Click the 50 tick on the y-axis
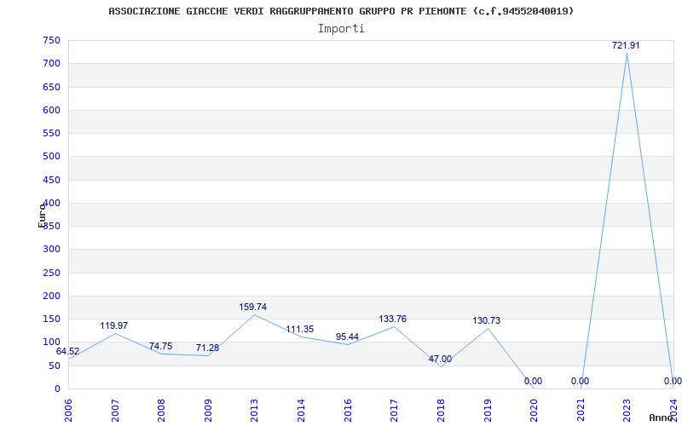 (55, 366)
